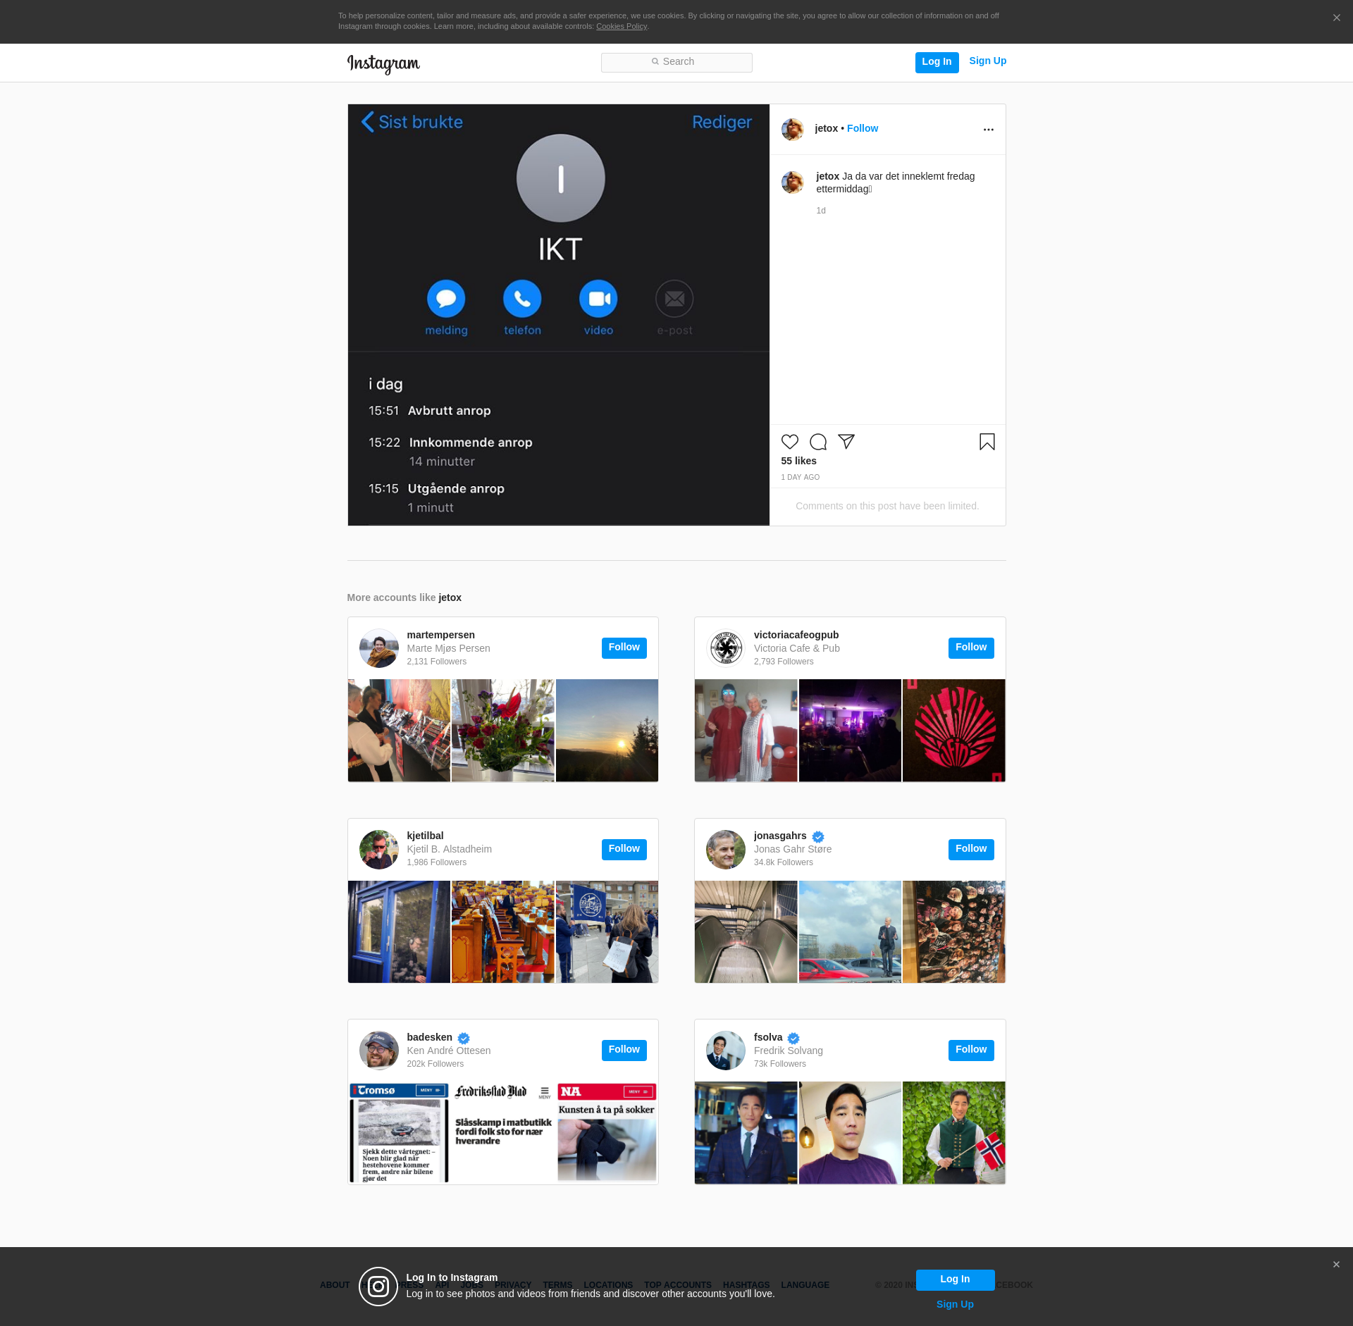This screenshot has height=1326, width=1353.
Task: Open victoriacafeogpub logo avatar
Action: (x=726, y=648)
